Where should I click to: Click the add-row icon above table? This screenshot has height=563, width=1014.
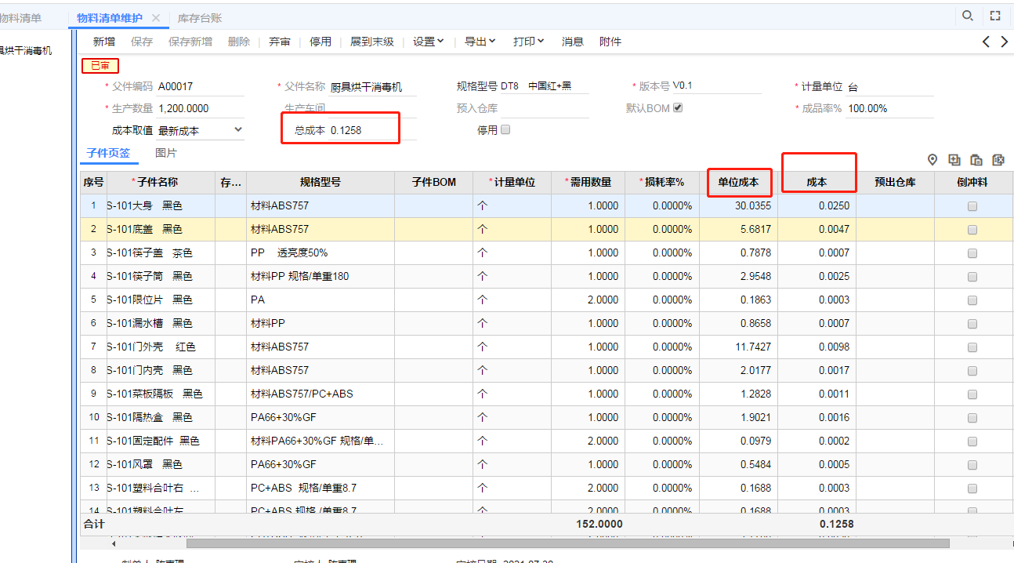pyautogui.click(x=954, y=160)
